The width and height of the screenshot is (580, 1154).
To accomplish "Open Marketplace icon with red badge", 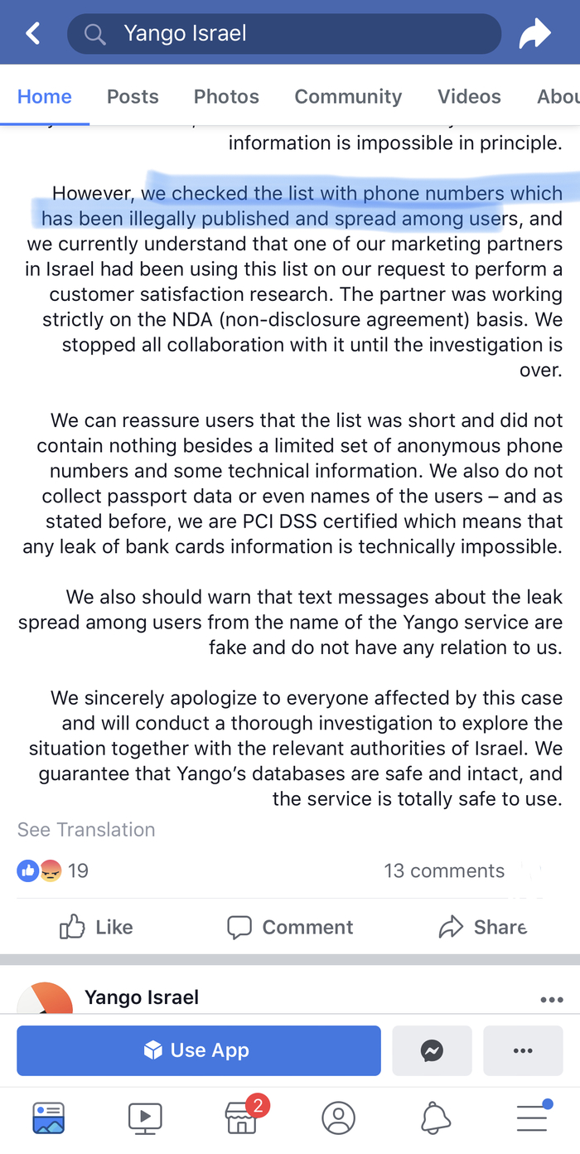I will point(242,1118).
